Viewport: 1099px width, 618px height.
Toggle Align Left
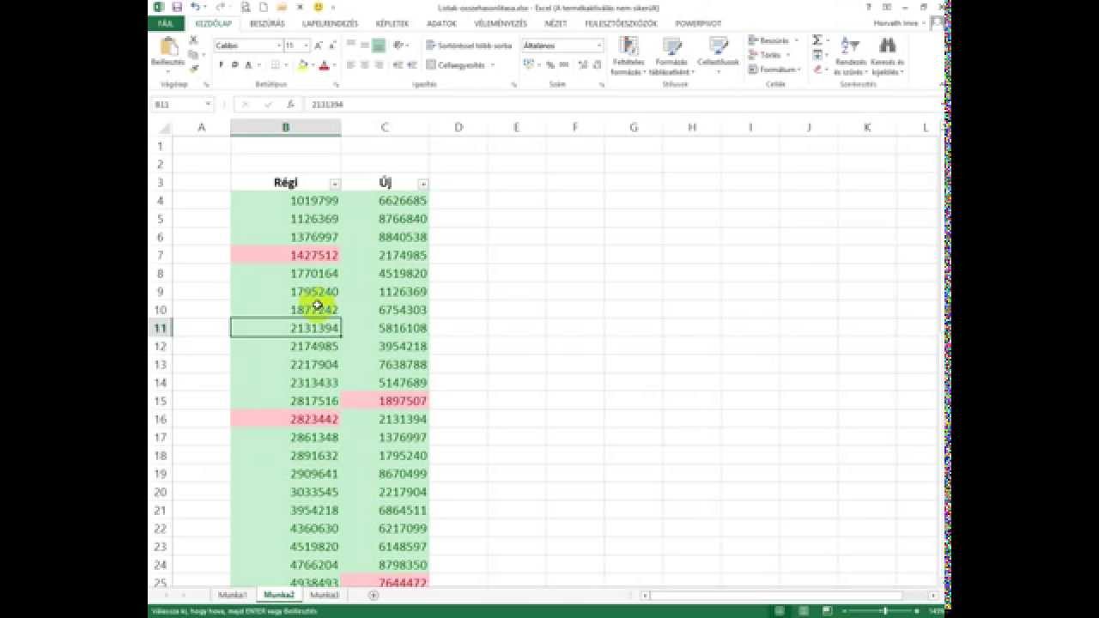coord(350,65)
